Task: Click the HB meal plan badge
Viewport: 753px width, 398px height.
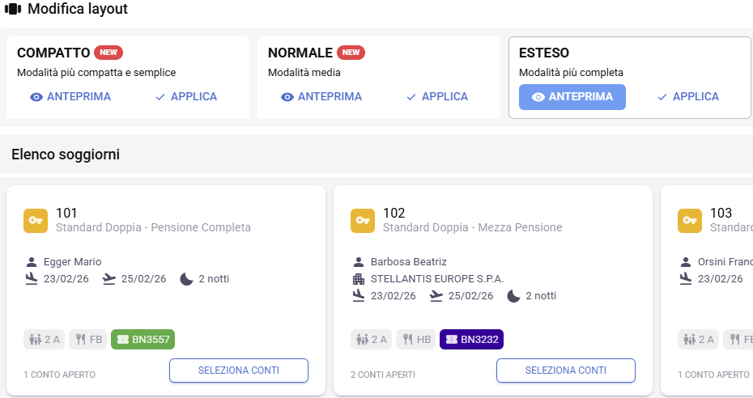Action: (x=416, y=340)
